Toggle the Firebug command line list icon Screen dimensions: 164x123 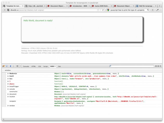click(x=17, y=66)
